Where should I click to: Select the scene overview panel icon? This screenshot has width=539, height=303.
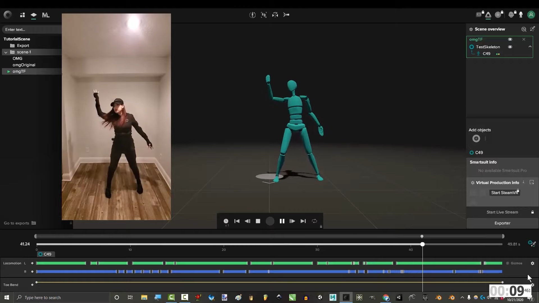[x=471, y=29]
